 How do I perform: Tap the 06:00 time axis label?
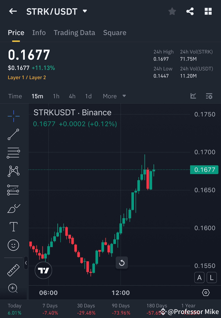click(48, 293)
